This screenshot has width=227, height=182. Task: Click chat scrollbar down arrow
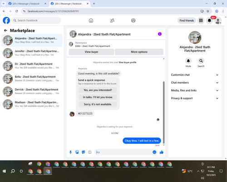click(x=163, y=145)
